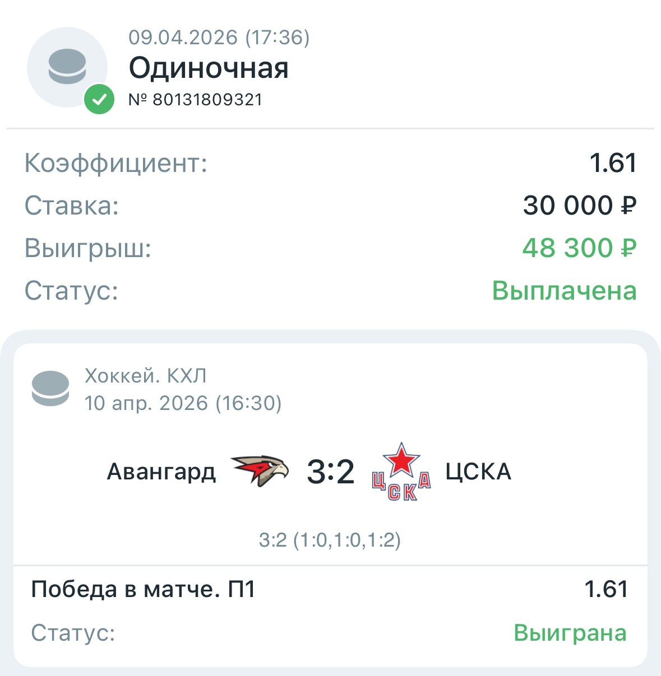Tap the Победа в матче. П1 market
This screenshot has width=661, height=676.
(144, 589)
